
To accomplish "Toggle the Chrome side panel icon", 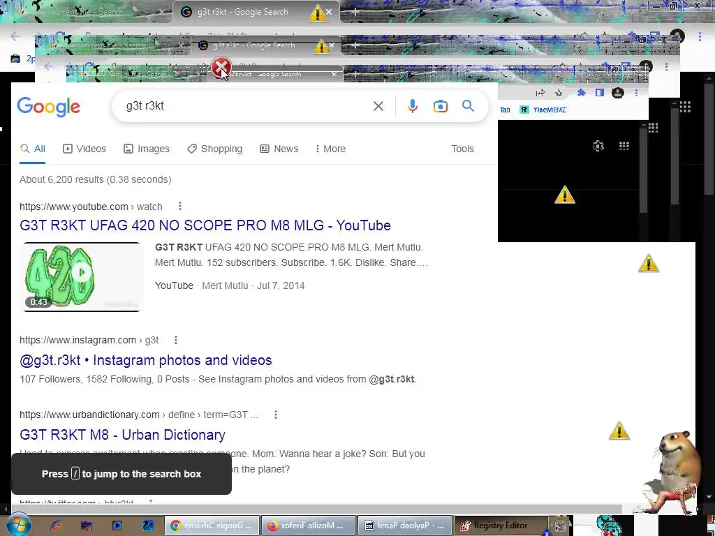I will [x=600, y=93].
